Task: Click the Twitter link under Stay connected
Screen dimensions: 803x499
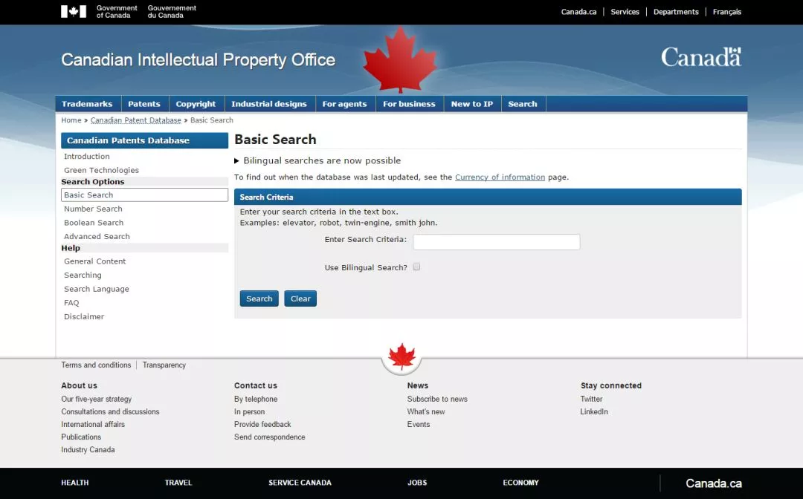Action: click(591, 399)
